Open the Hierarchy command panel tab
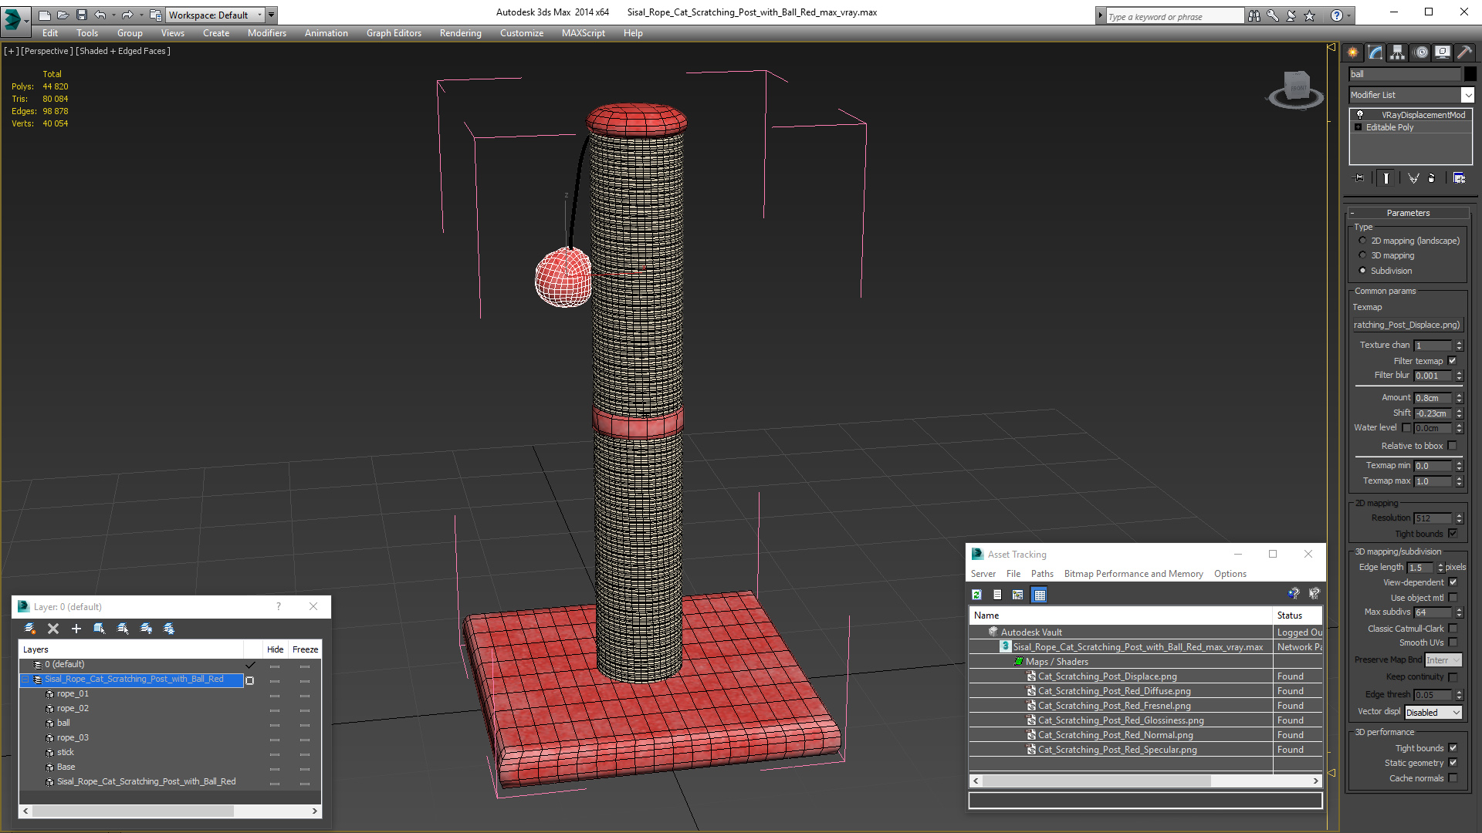 pyautogui.click(x=1397, y=52)
